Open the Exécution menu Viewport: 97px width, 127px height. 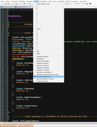coord(61,1)
